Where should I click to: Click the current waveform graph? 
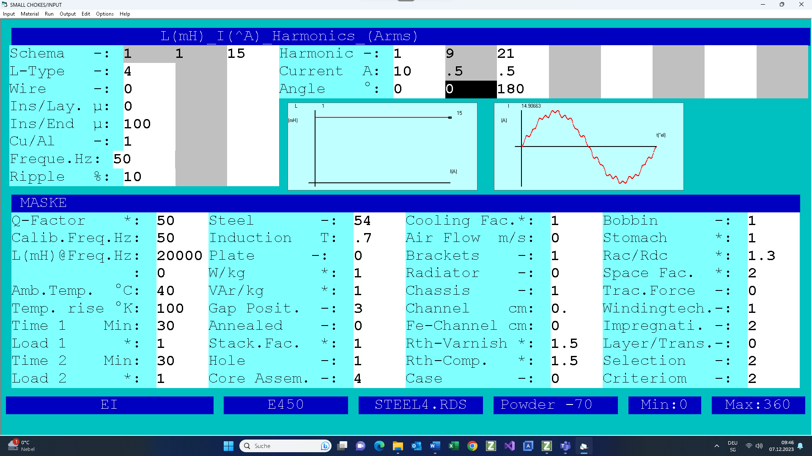coord(589,147)
